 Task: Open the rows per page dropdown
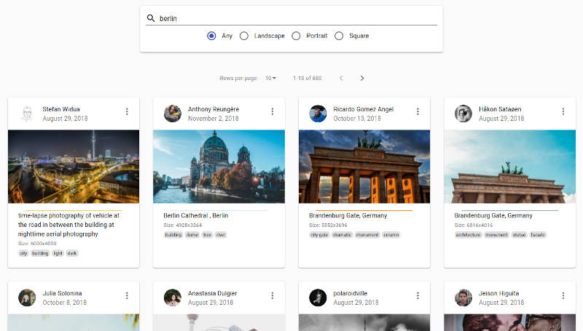coord(270,78)
